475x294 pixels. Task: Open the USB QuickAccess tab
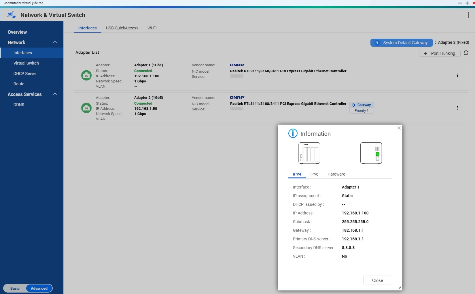(122, 28)
